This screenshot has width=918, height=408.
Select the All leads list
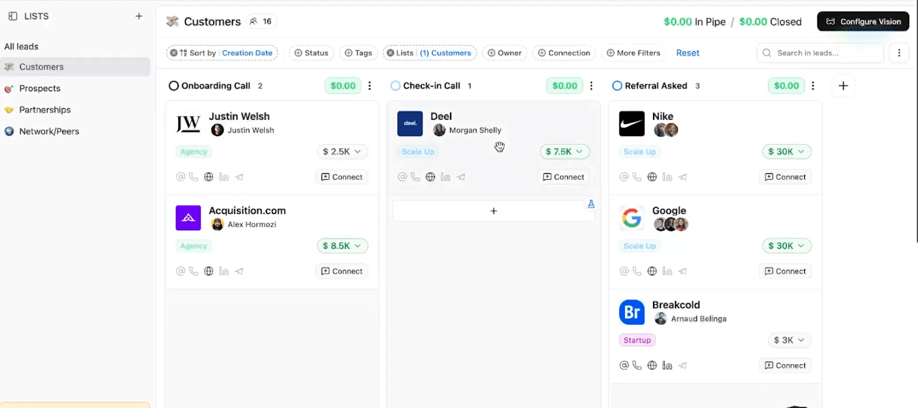22,46
